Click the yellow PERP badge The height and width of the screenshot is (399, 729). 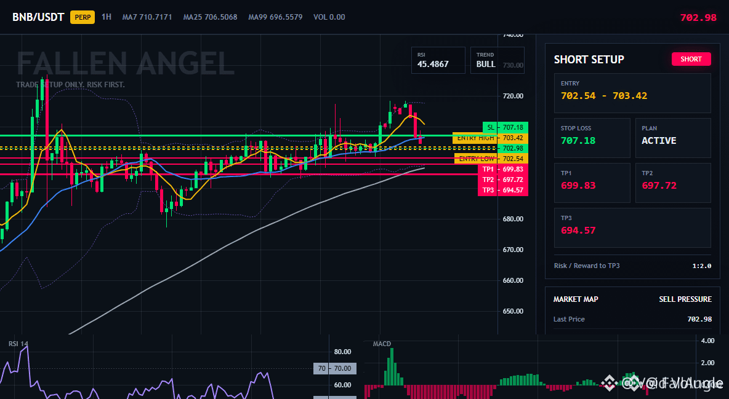pyautogui.click(x=83, y=17)
